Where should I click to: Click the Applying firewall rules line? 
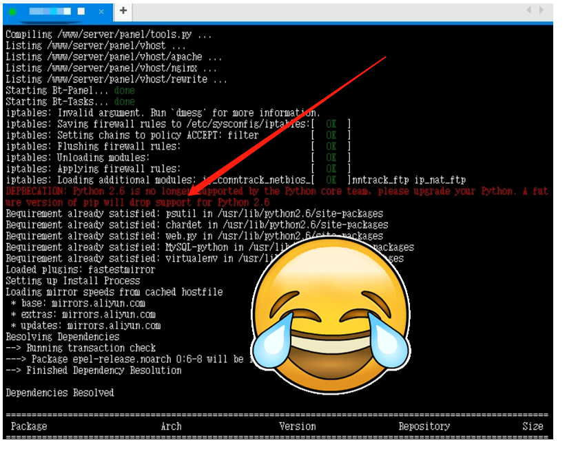pyautogui.click(x=178, y=169)
